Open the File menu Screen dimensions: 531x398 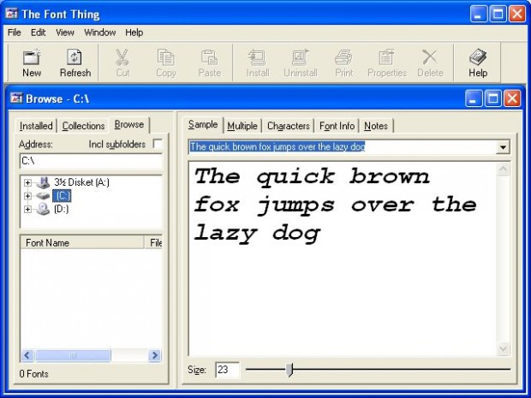pyautogui.click(x=15, y=33)
